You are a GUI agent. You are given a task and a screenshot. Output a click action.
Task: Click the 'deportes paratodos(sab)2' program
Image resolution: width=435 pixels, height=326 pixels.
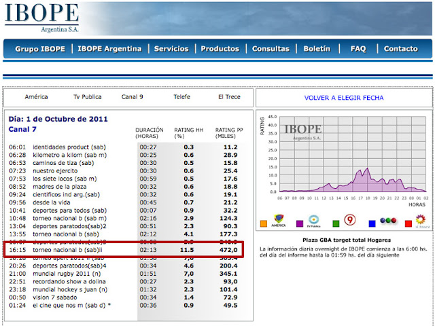pos(69,226)
